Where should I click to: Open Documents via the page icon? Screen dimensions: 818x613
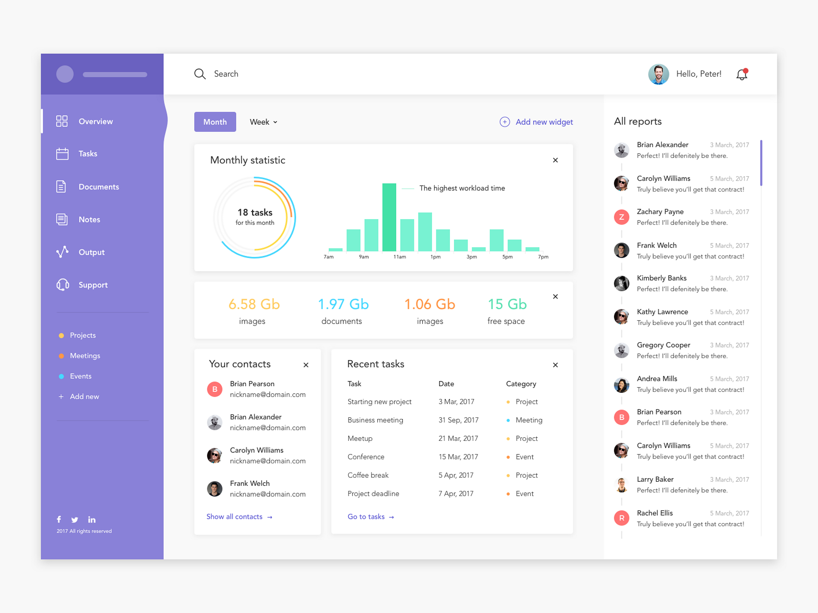[x=61, y=187]
